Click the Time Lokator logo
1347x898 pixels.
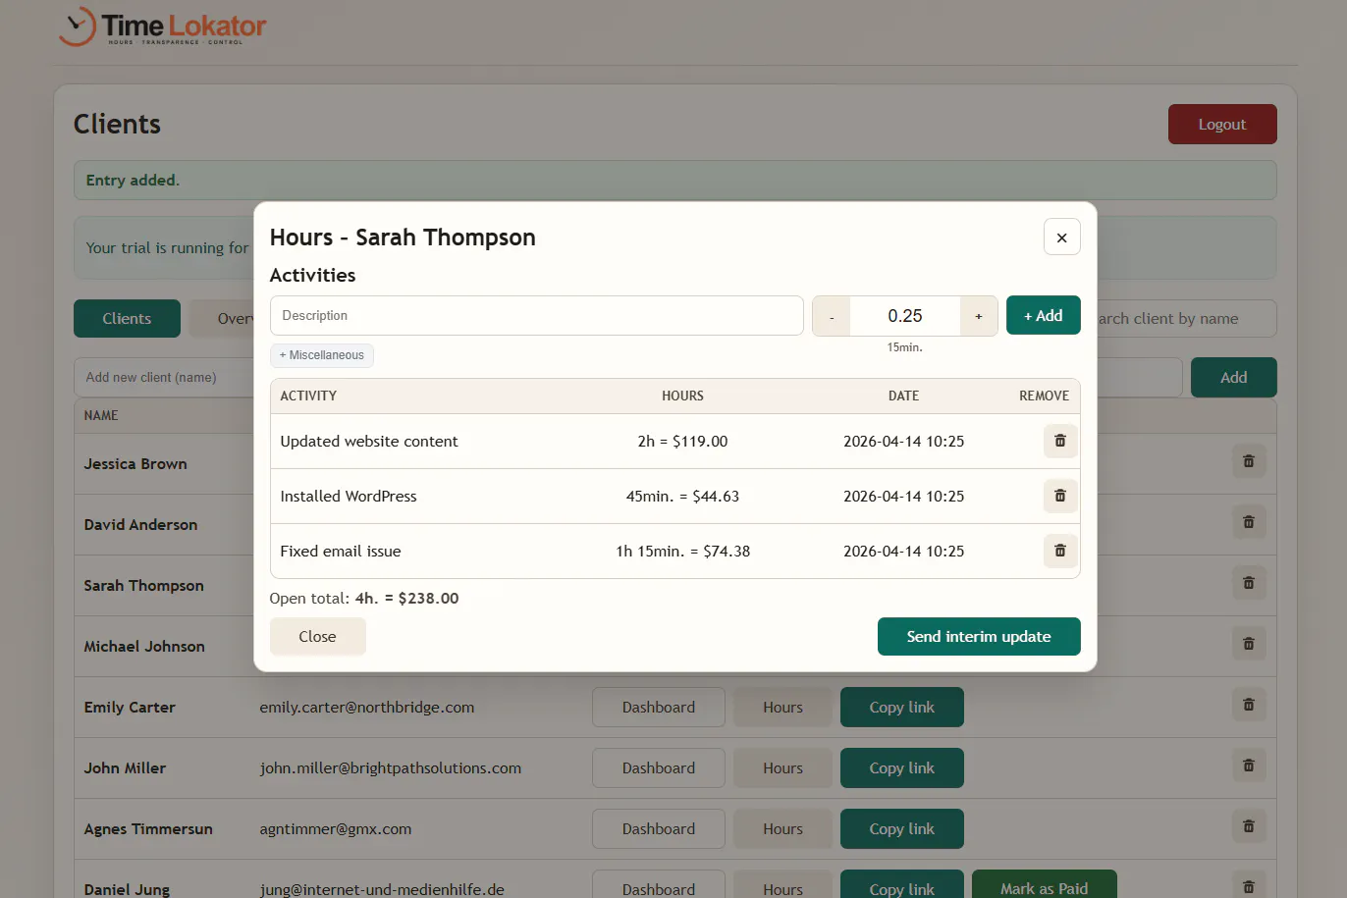pos(162,26)
